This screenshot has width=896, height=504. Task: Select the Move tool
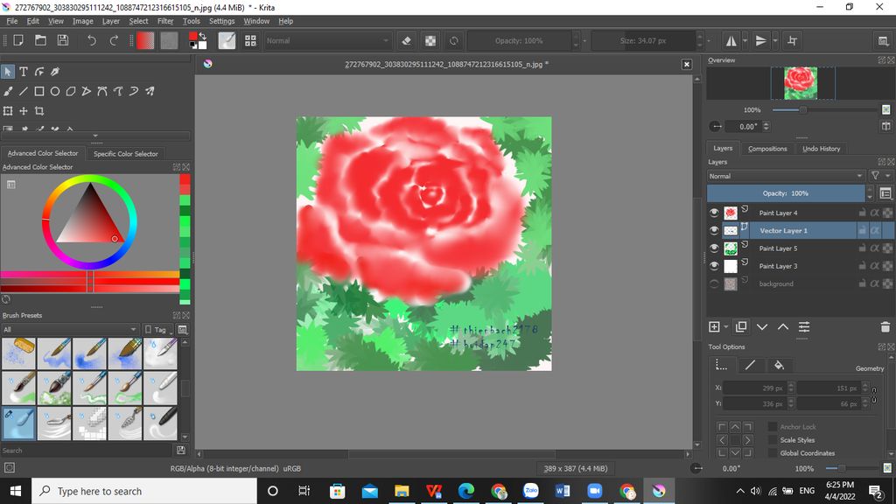[24, 111]
